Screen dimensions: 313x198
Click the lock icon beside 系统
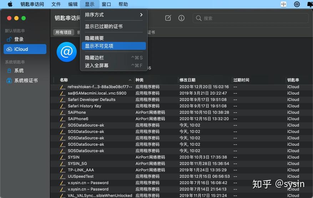pos(9,71)
